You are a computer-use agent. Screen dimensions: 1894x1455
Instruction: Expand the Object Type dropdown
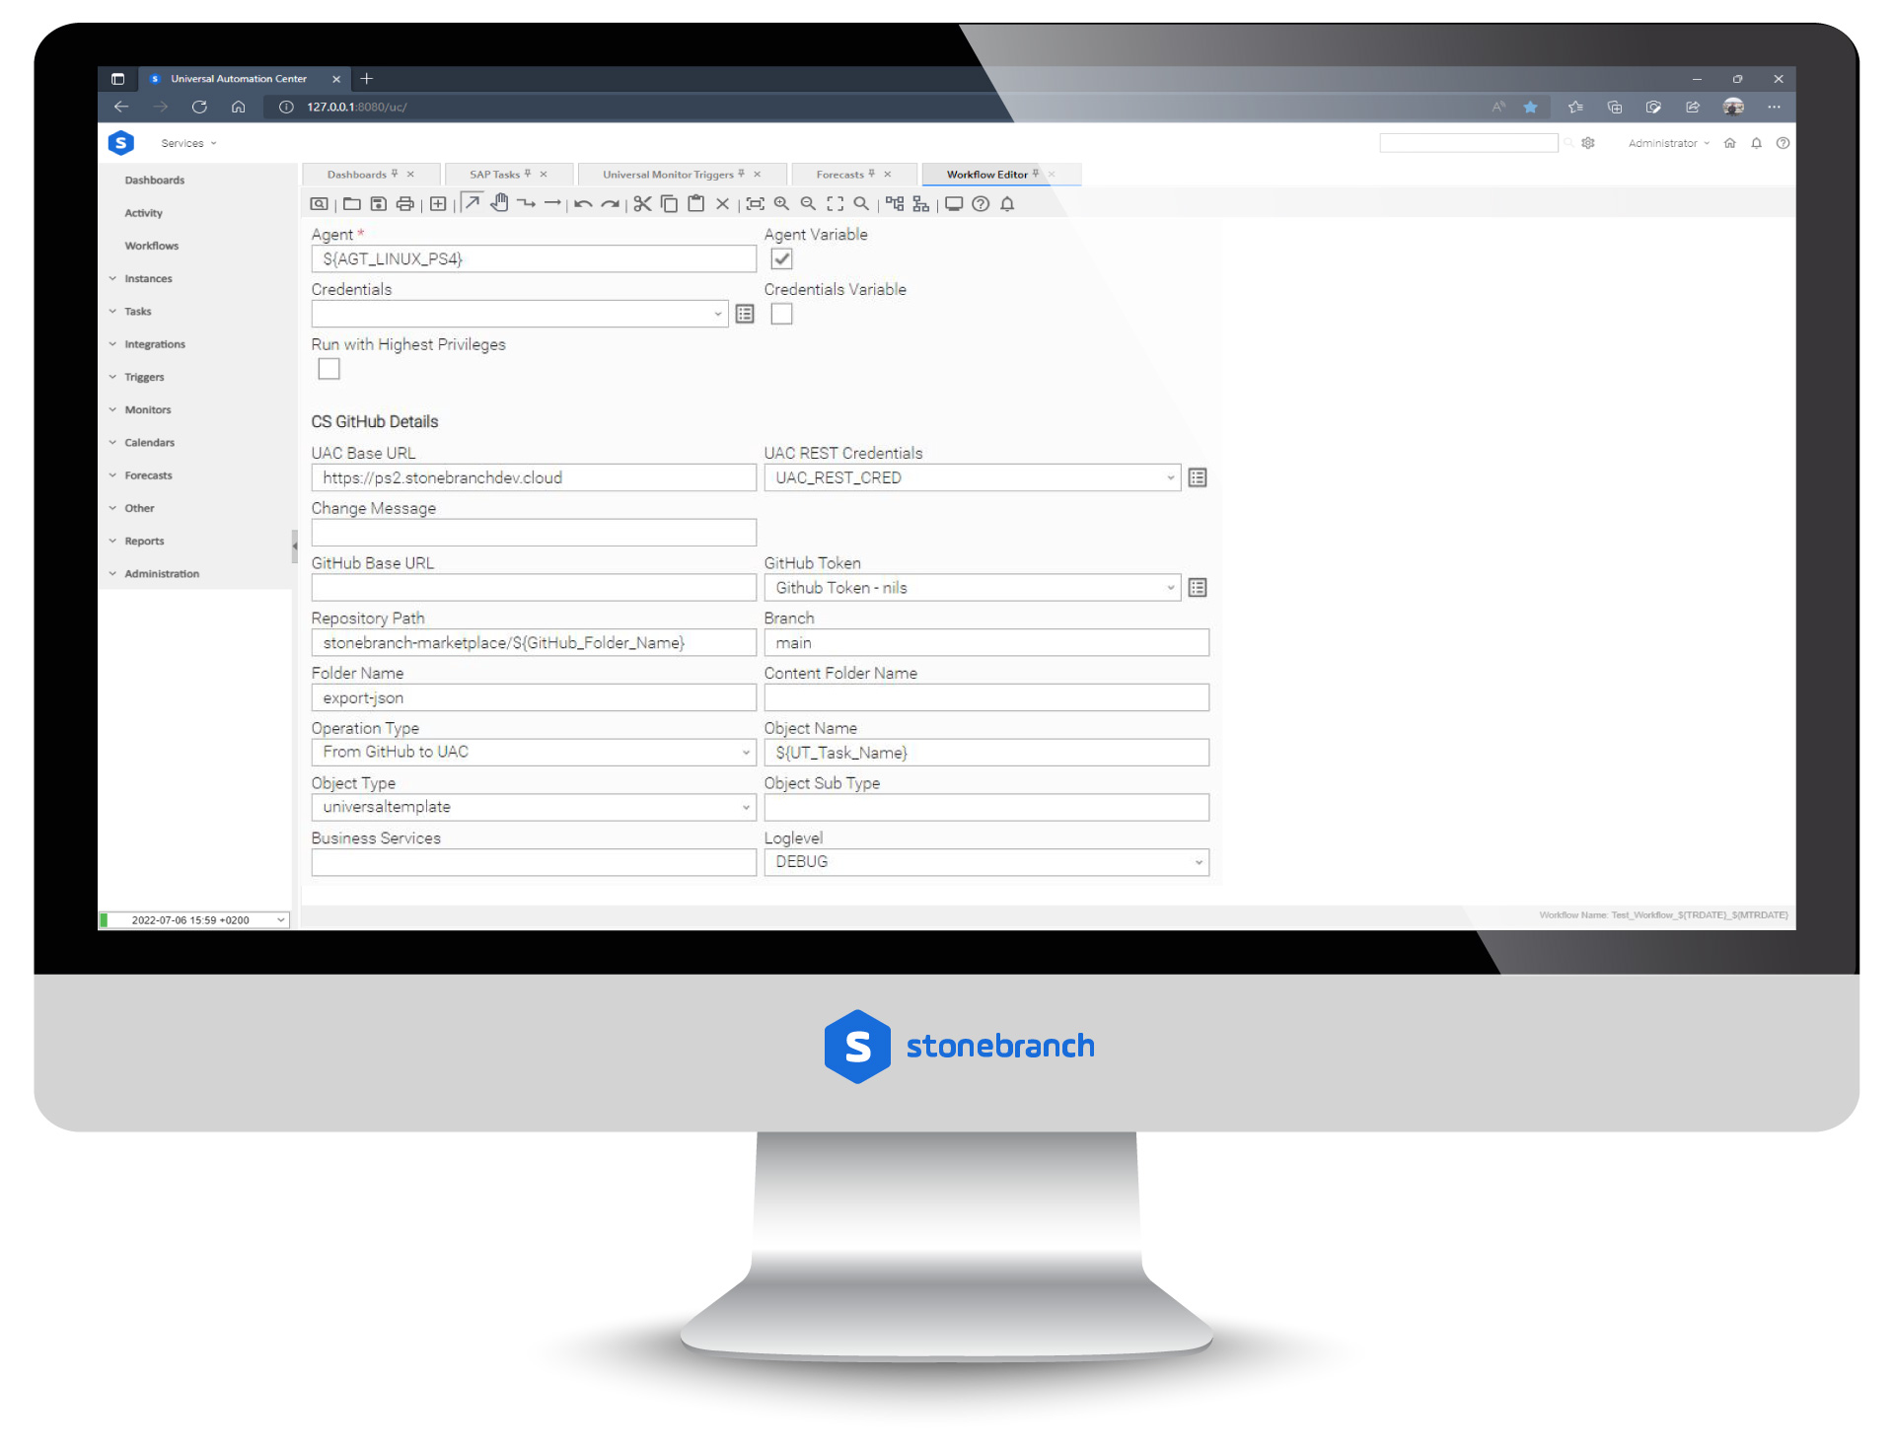pos(745,807)
